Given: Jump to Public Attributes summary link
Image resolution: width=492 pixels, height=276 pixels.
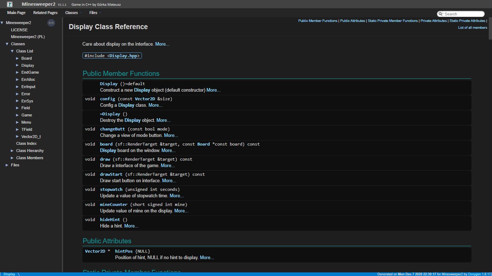Looking at the screenshot, I should (x=353, y=21).
